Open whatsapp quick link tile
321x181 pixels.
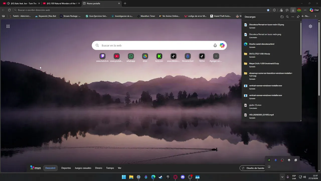(131, 58)
